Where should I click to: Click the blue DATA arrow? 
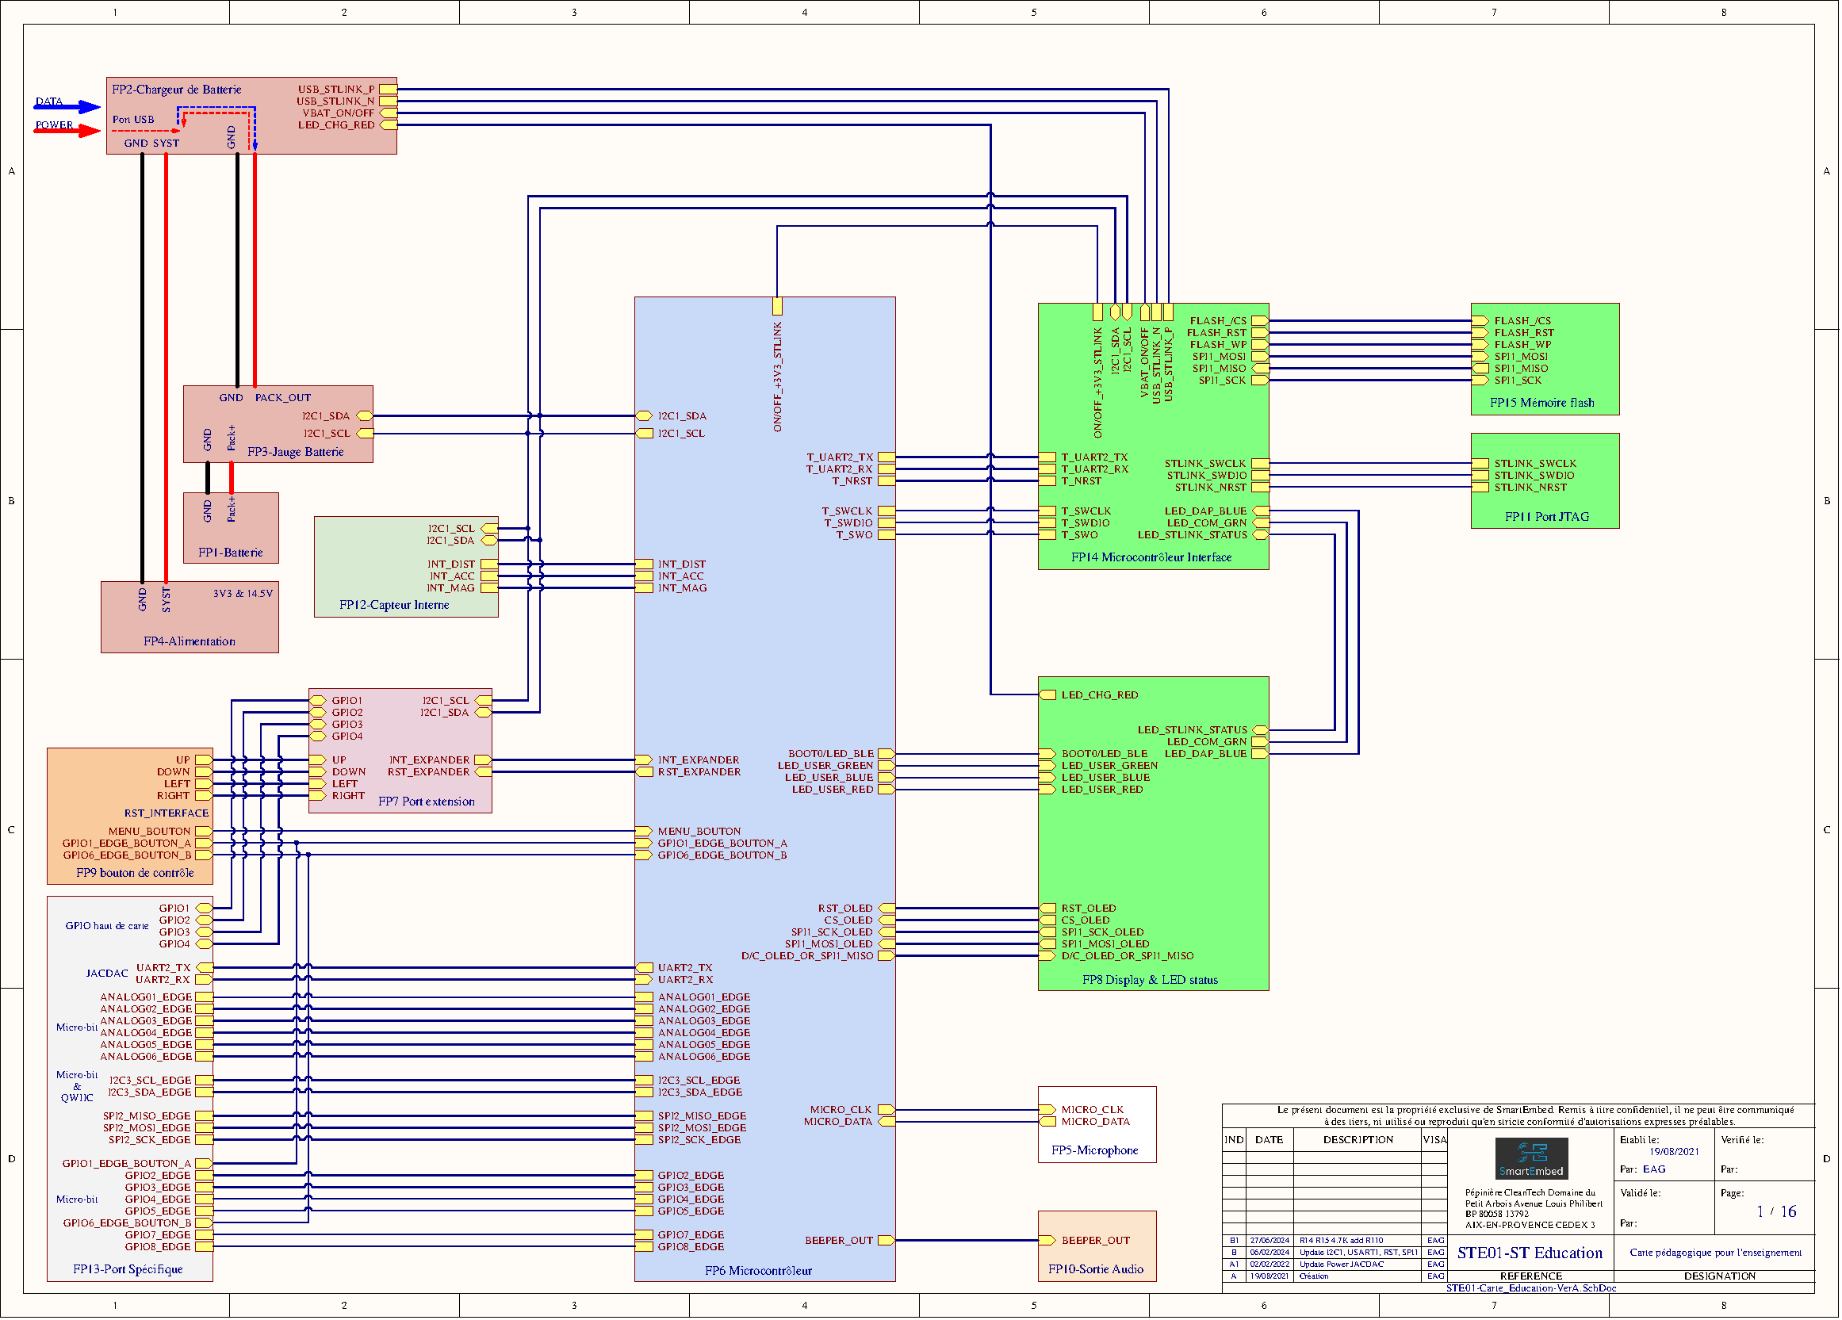[69, 106]
